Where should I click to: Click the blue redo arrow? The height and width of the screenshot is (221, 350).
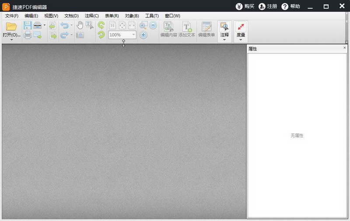coord(64,35)
